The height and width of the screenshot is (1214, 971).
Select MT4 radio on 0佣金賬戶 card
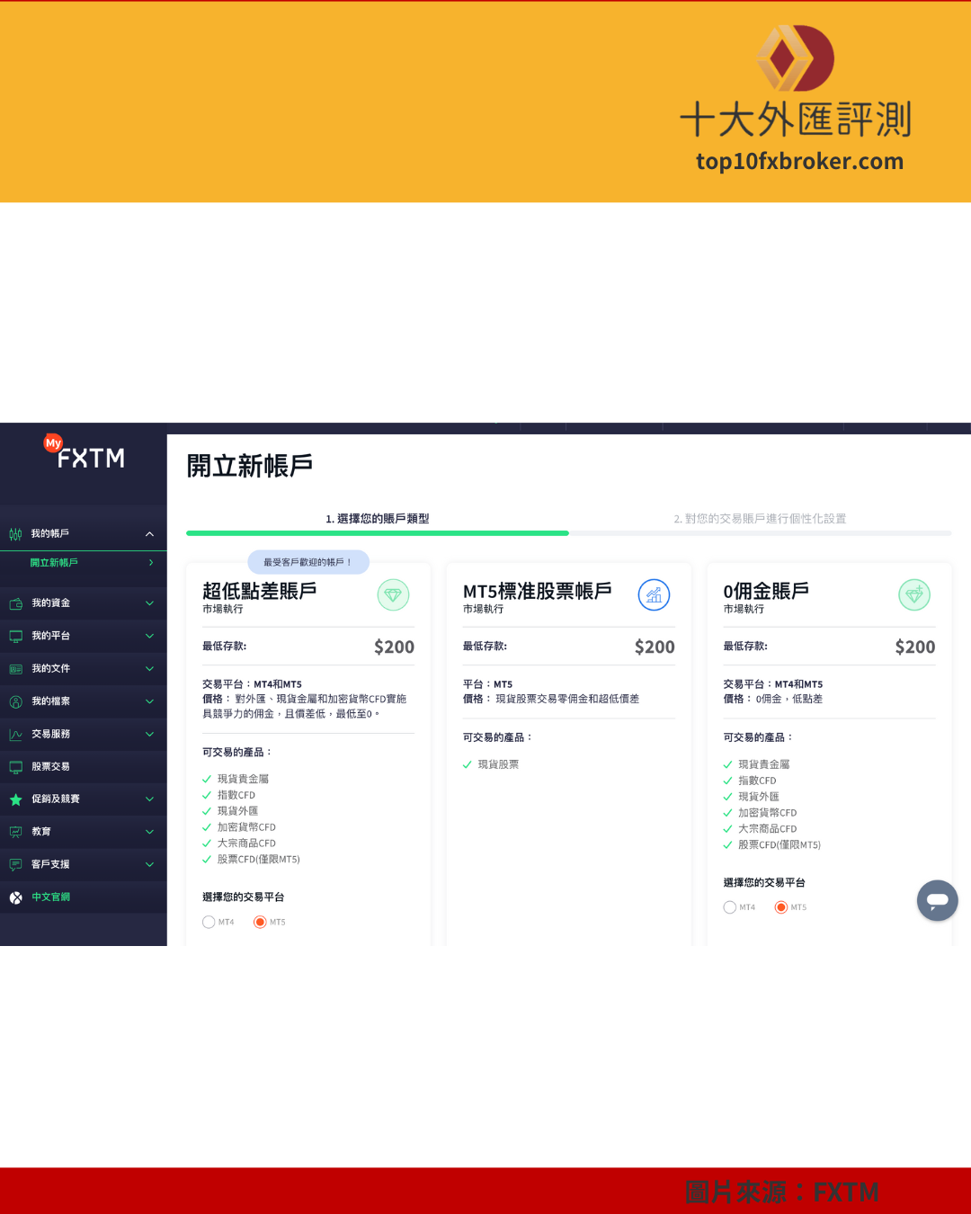point(730,907)
